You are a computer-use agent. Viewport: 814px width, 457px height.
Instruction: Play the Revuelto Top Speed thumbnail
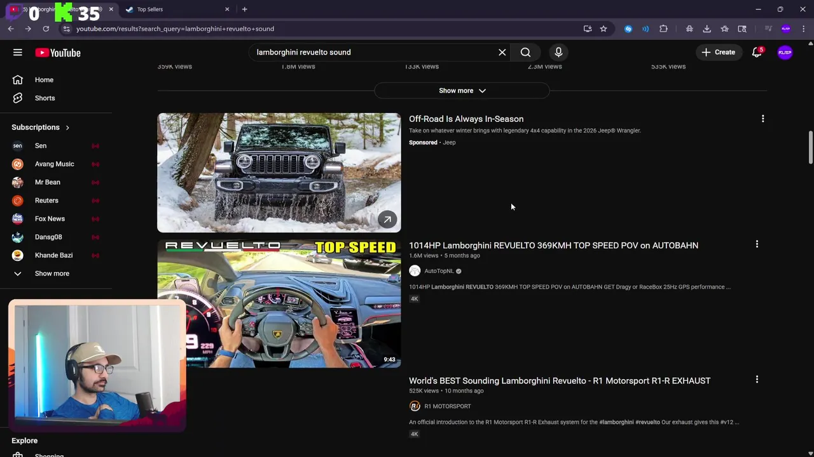(279, 304)
